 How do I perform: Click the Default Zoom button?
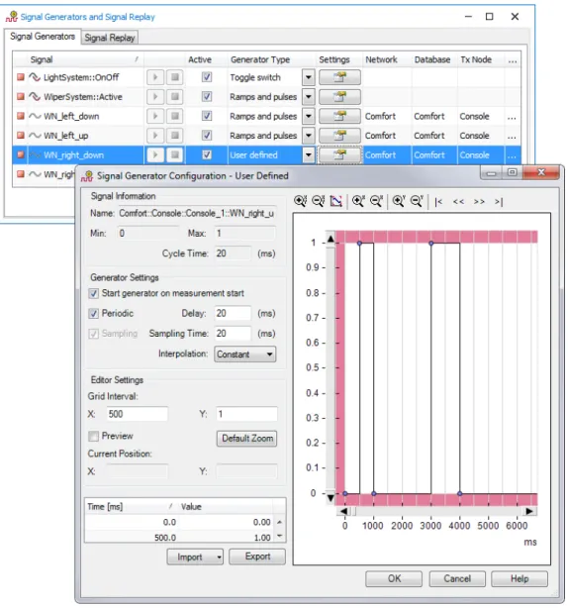click(x=246, y=439)
